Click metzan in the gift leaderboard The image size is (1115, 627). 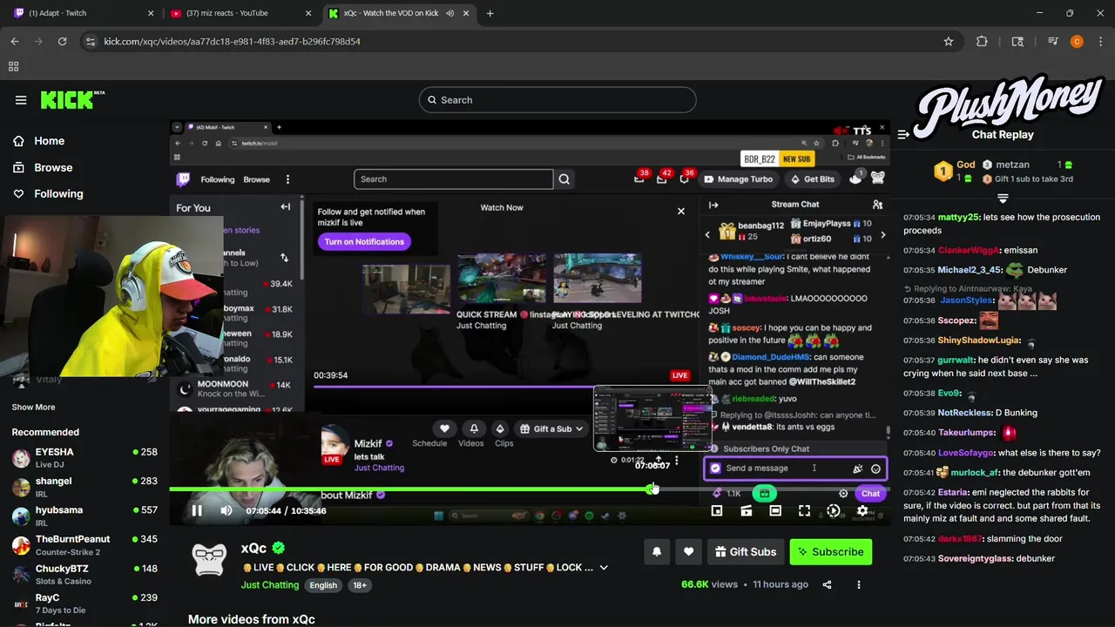click(1012, 165)
